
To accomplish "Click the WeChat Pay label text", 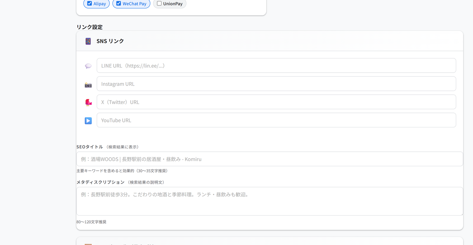I will 134,4.
